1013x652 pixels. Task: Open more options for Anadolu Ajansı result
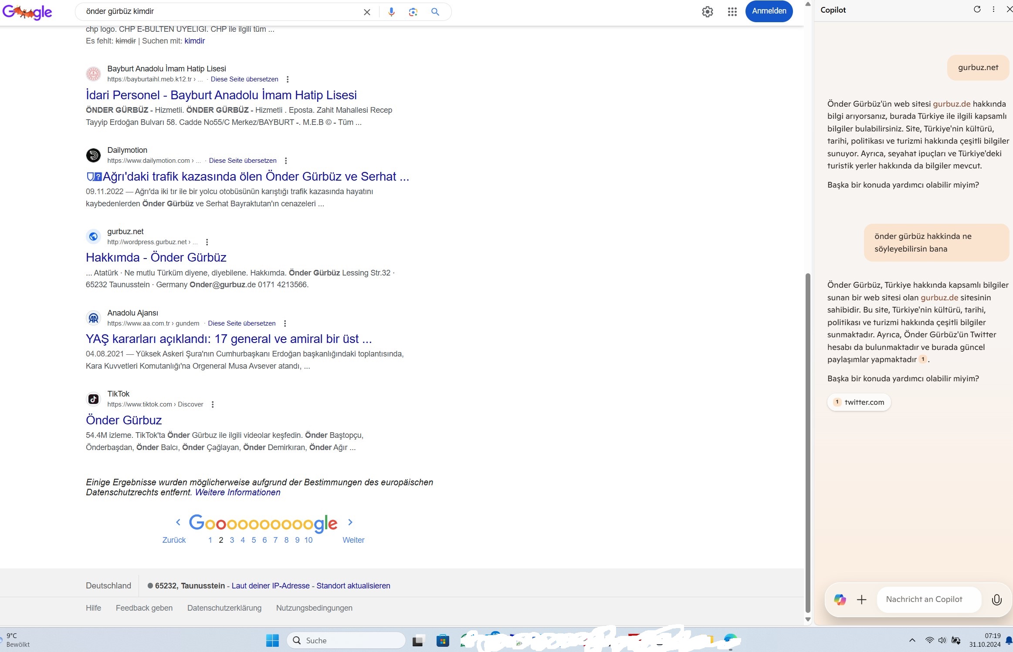coord(285,323)
